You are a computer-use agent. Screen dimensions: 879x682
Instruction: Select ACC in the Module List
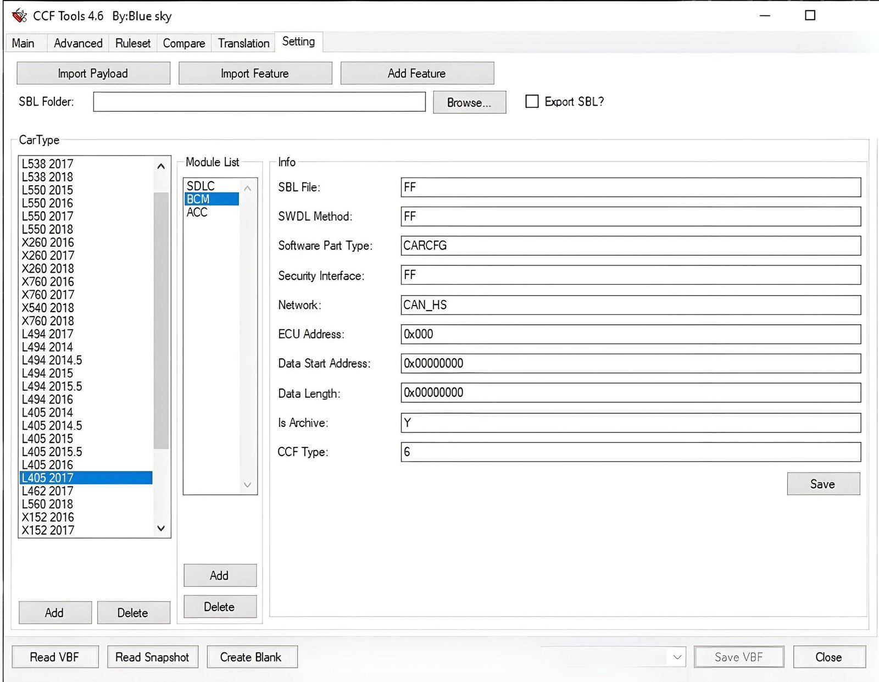[x=212, y=212]
